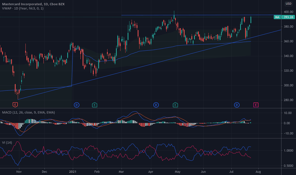The image size is (296, 175).
Task: Click the dividend marker in July
Action: (x=237, y=105)
